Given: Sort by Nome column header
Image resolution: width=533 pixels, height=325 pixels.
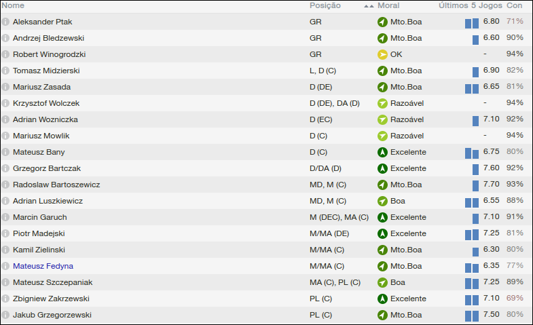Looking at the screenshot, I should 14,5.
